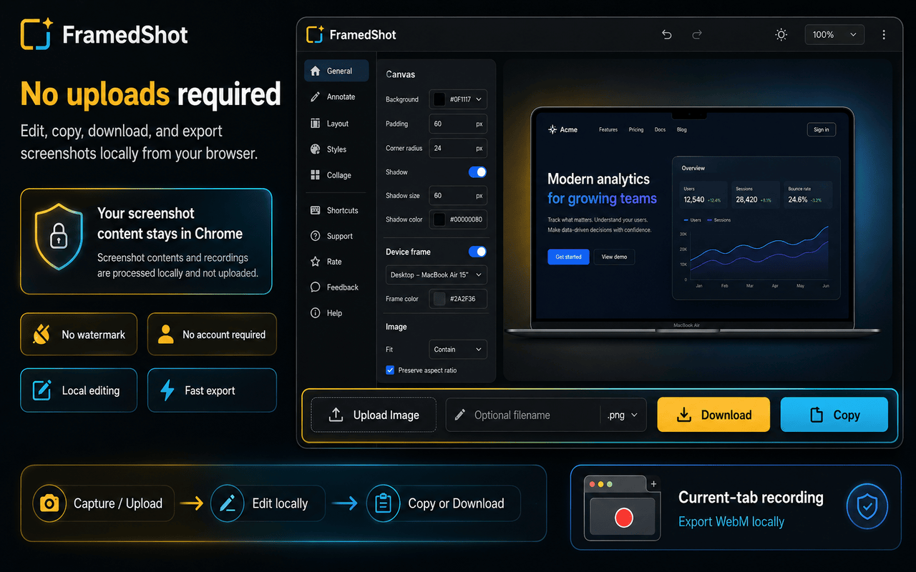Open the Feedback sidebar entry

tap(336, 287)
